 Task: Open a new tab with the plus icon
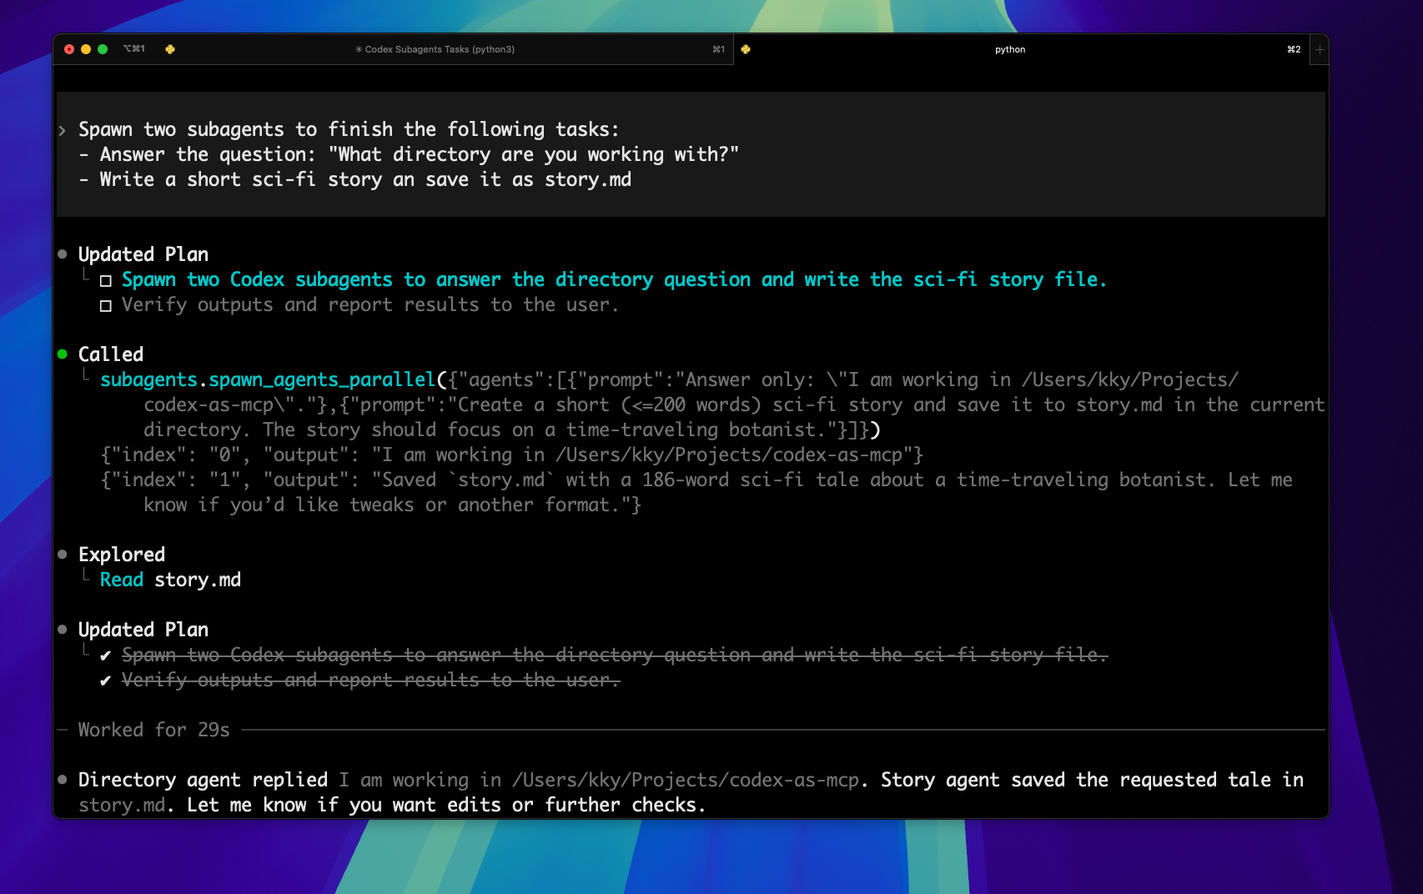click(1319, 50)
